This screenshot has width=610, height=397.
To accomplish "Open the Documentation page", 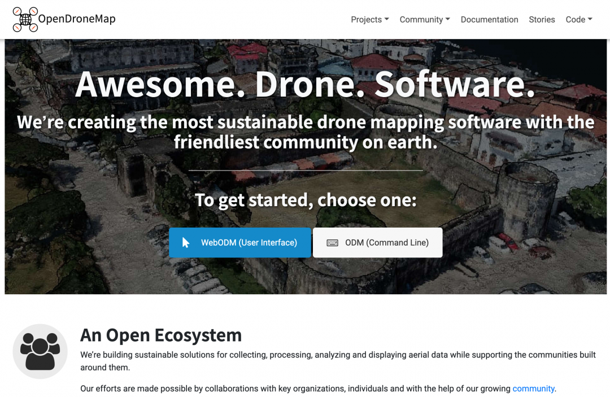I will (x=489, y=19).
